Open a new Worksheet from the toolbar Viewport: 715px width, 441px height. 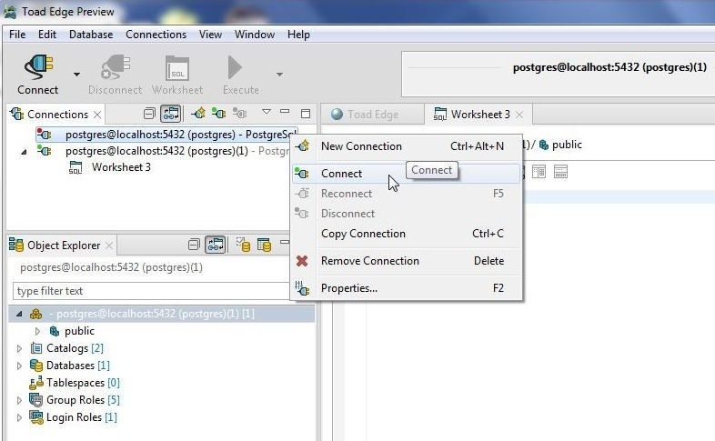coord(177,75)
